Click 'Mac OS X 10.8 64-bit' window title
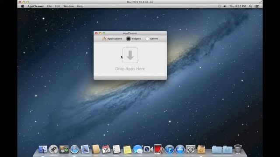 [x=140, y=2]
